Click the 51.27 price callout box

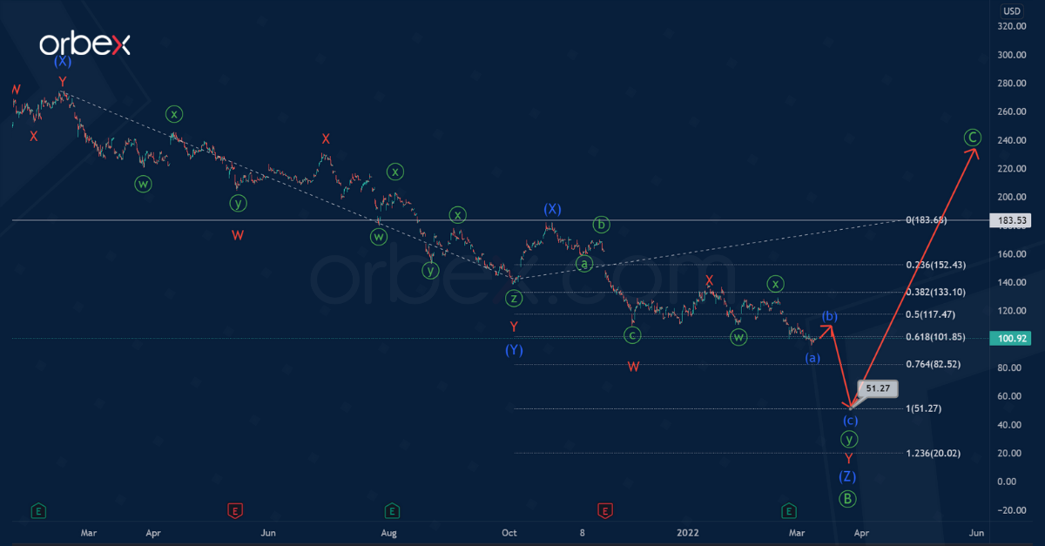click(877, 388)
